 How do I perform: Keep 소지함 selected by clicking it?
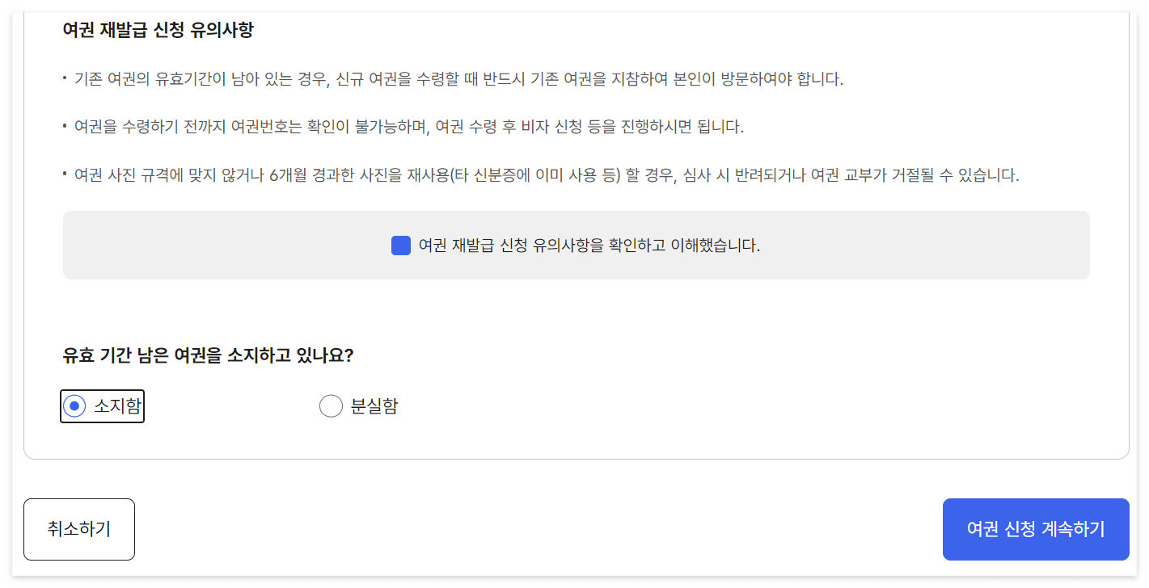(74, 405)
